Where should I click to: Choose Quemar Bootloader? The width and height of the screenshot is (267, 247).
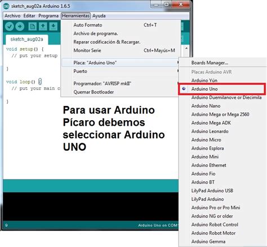click(120, 92)
